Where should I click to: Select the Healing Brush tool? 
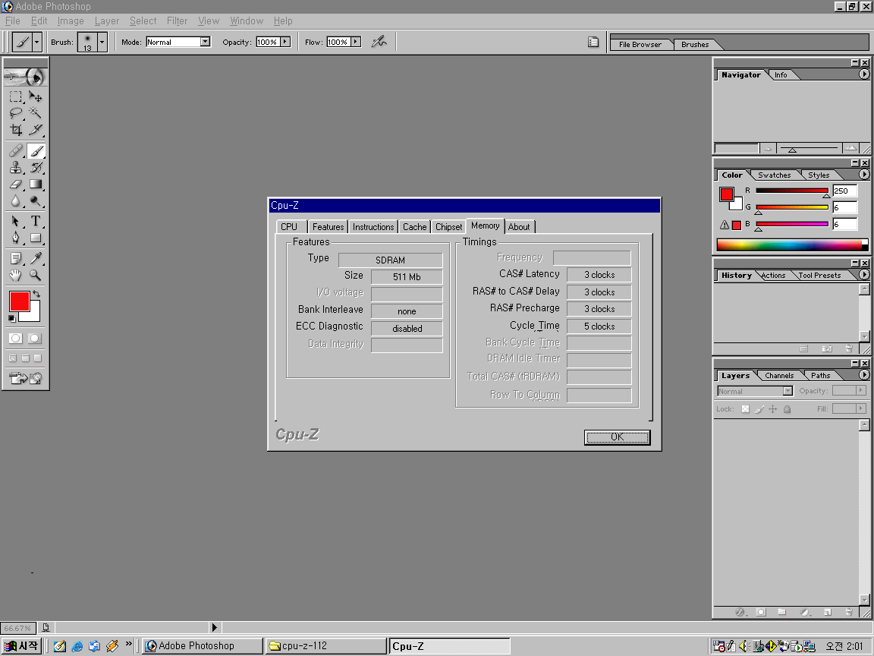pos(16,150)
